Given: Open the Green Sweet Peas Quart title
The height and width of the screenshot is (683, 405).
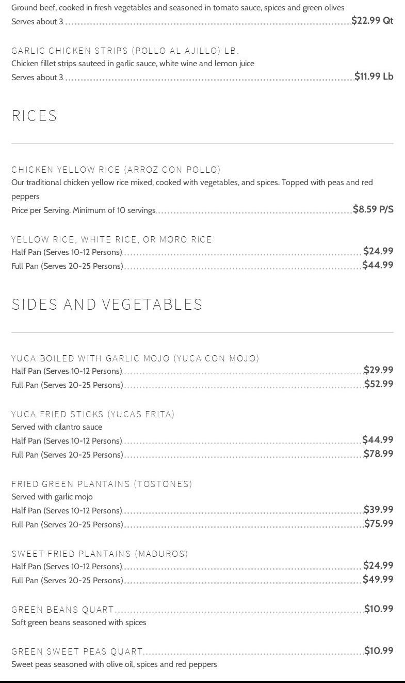Looking at the screenshot, I should 77,651.
